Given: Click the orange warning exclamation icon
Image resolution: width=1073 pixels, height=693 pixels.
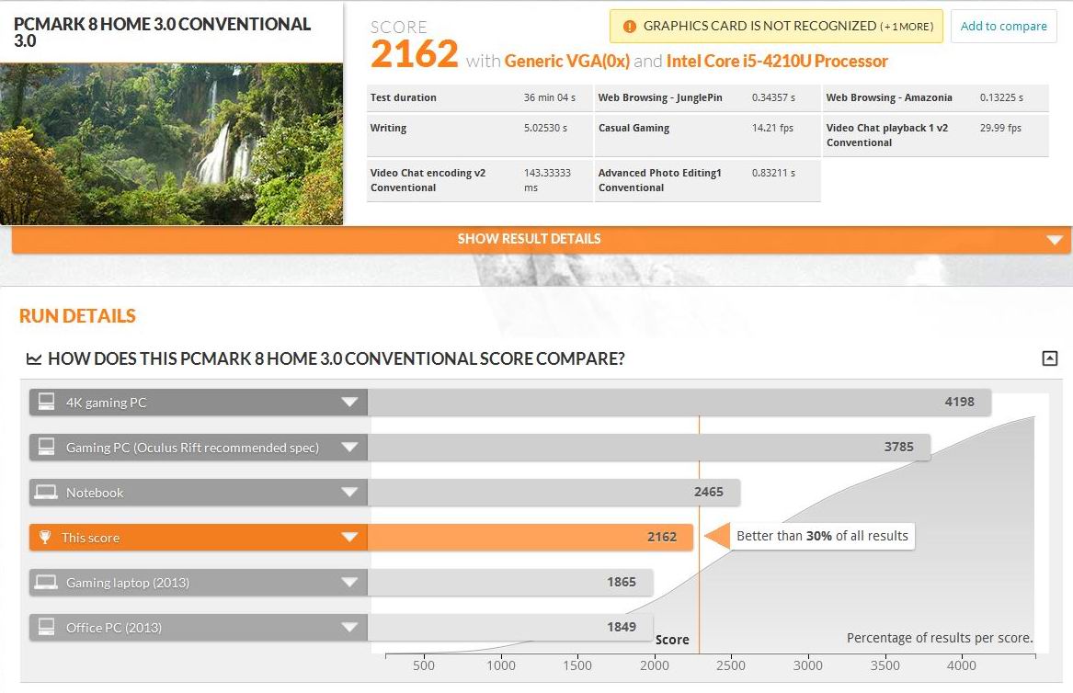Looking at the screenshot, I should [630, 27].
